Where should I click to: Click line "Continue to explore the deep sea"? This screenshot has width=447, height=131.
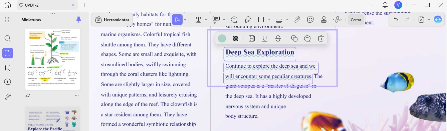(x=270, y=66)
